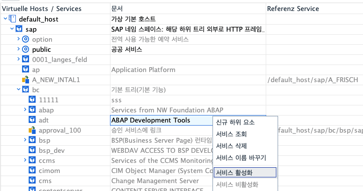The image size is (363, 191).
Task: Select the public service label
Action: pos(41,50)
